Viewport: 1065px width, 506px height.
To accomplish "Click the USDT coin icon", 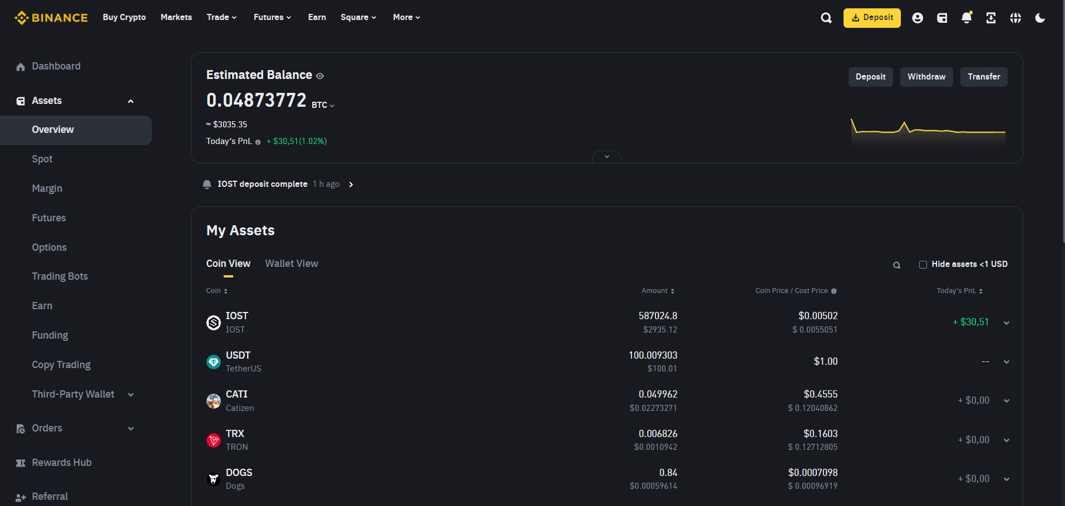I will (214, 362).
